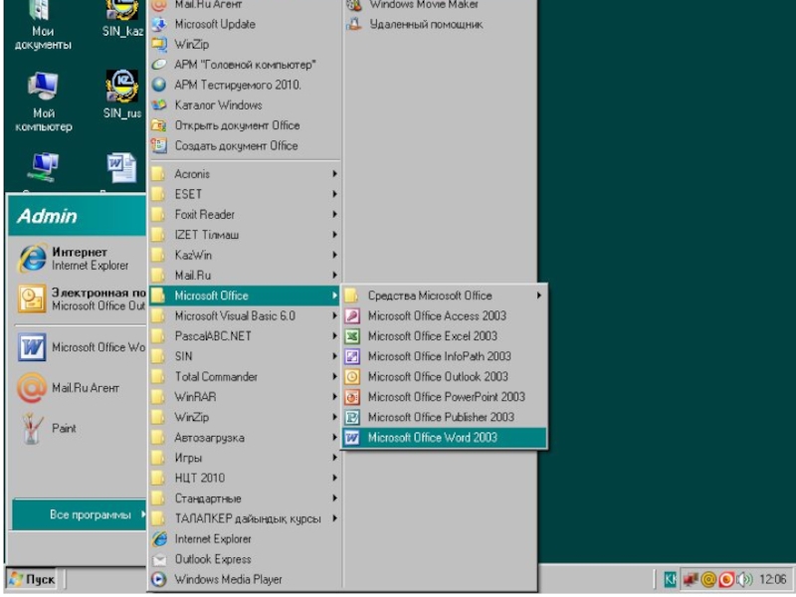The height and width of the screenshot is (597, 796).
Task: Open the Все программы button
Action: 80,514
